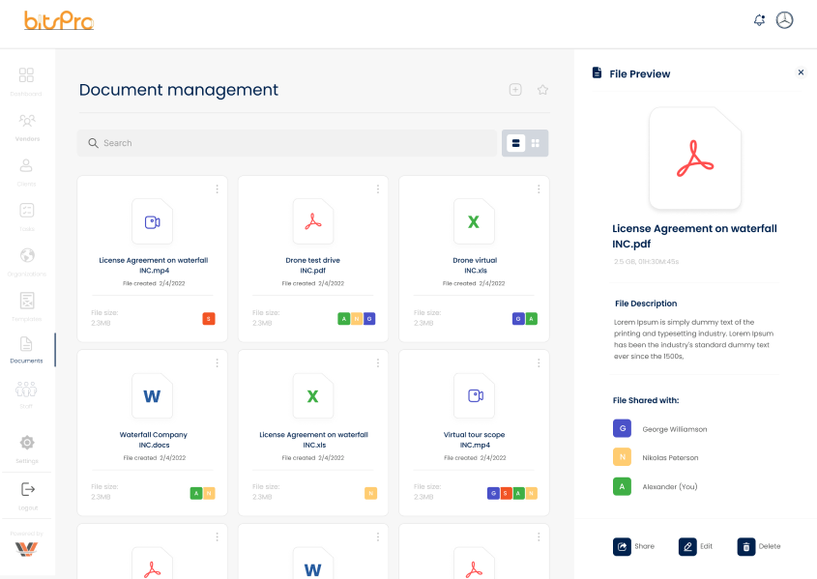
Task: Click the Powered by logo in sidebar
Action: coord(26,549)
